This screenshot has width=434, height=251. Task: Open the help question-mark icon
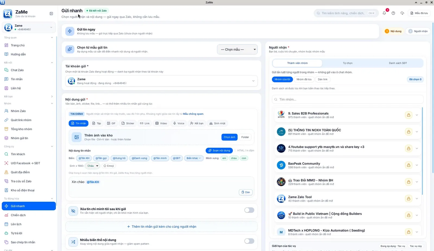(393, 13)
